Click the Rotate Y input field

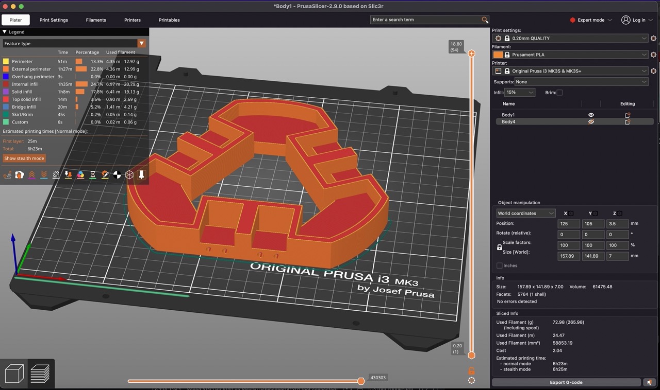pos(593,234)
